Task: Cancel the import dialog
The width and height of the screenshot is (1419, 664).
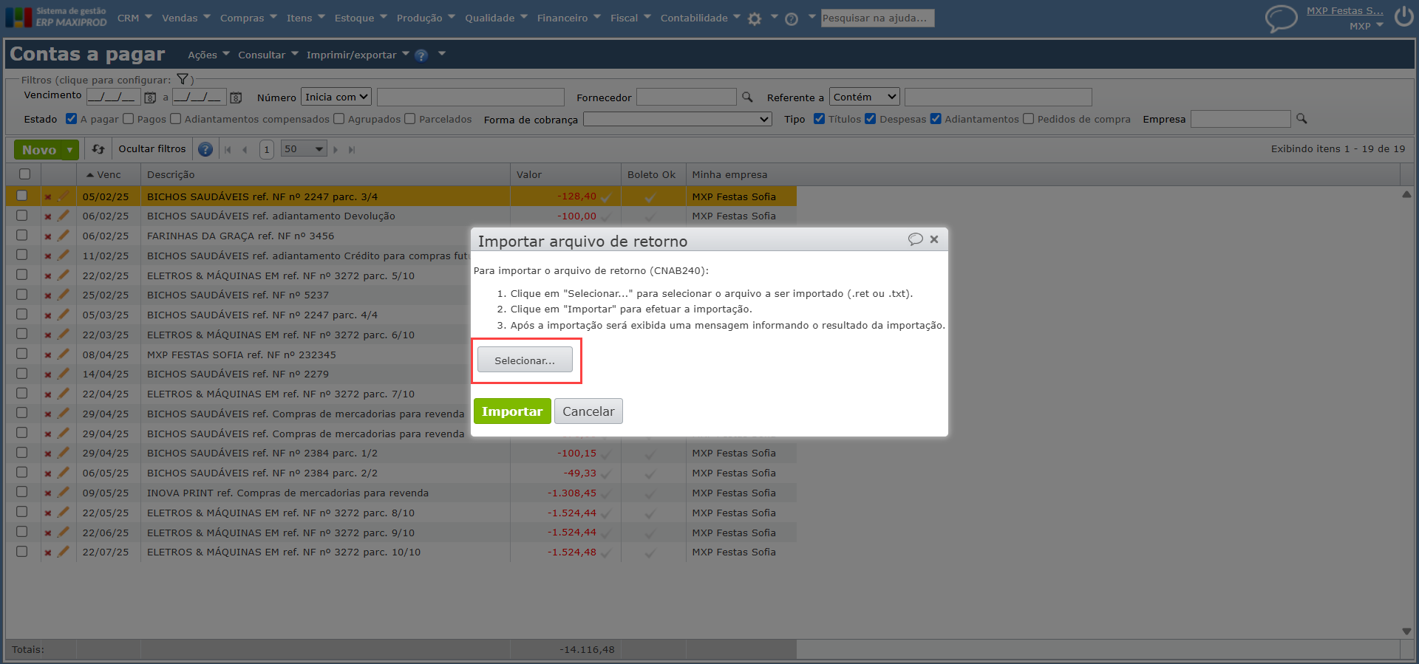Action: 588,411
